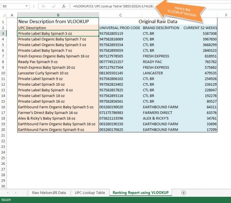Viewport: 231px width, 203px height.
Task: Select 'Farmer's Direct Baby Spinach 16 oz'
Action: pos(58,113)
